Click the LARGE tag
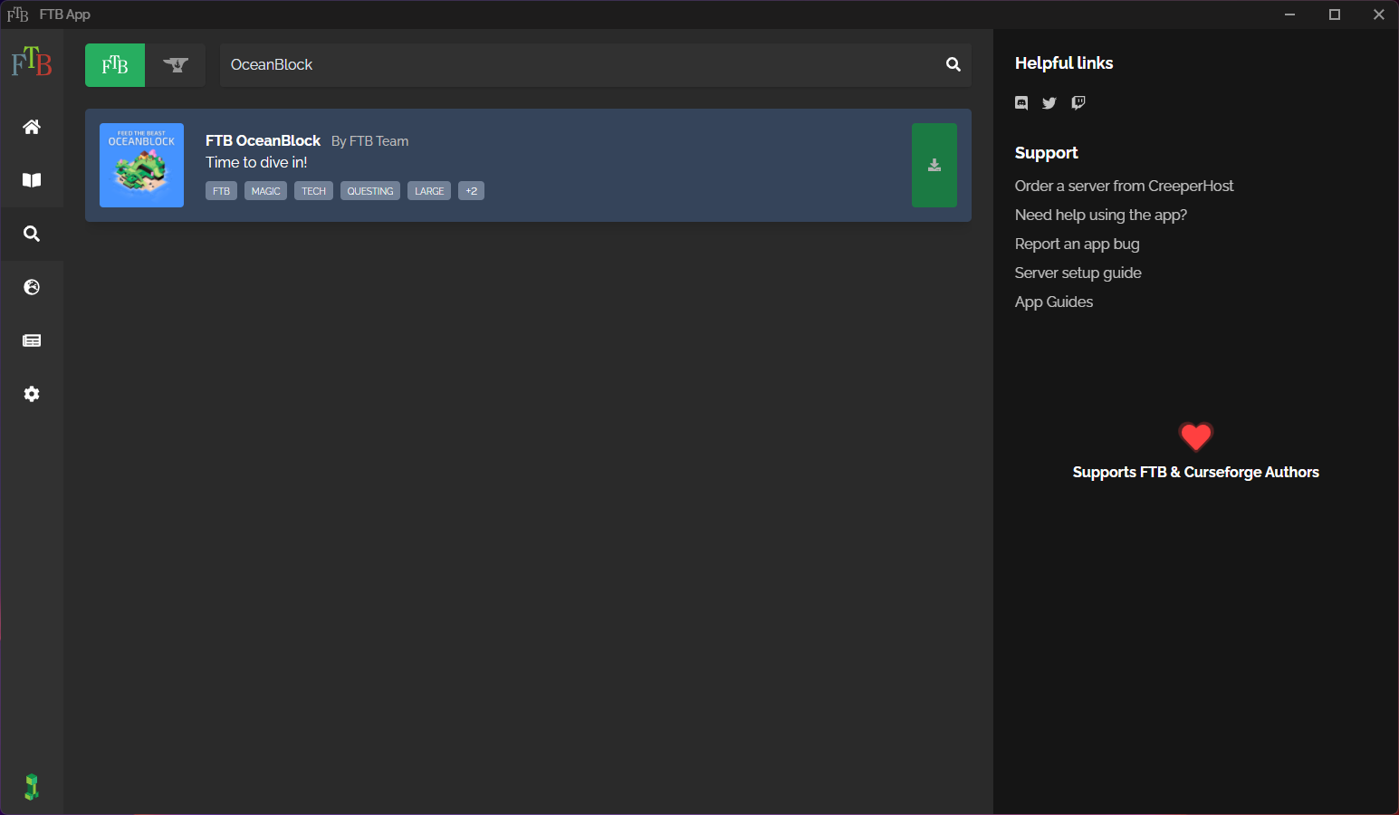This screenshot has width=1399, height=815. (429, 191)
